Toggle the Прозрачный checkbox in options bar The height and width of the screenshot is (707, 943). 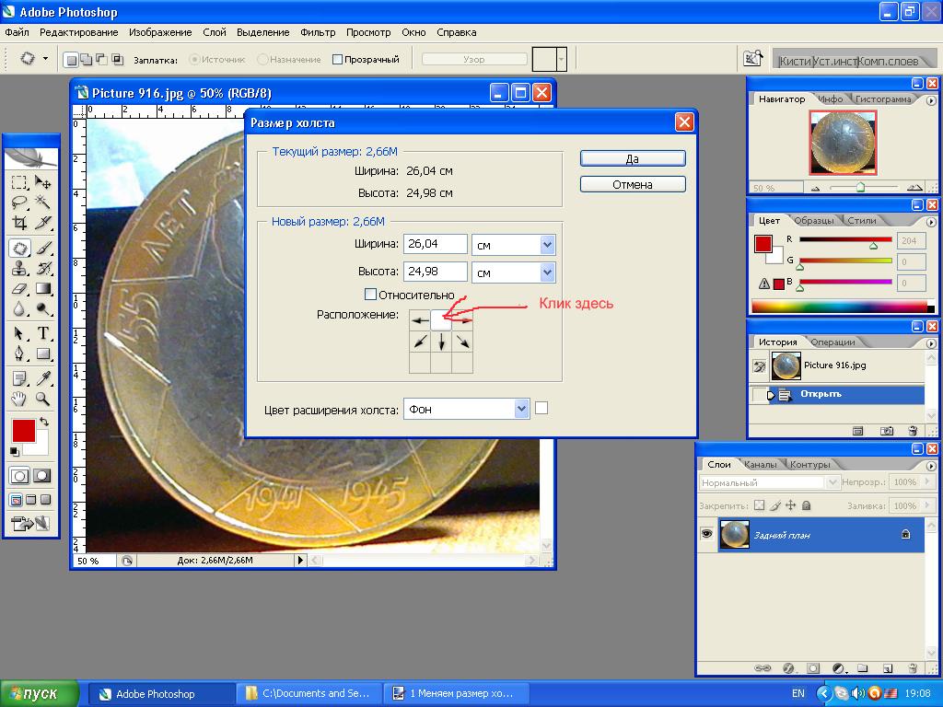coord(337,60)
